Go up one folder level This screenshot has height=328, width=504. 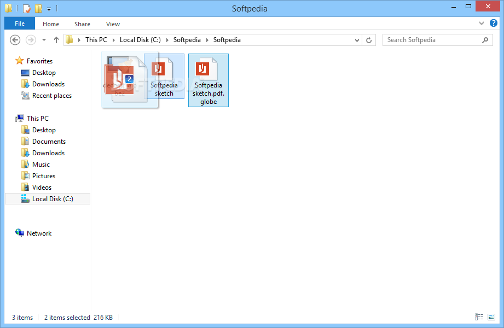pos(56,40)
